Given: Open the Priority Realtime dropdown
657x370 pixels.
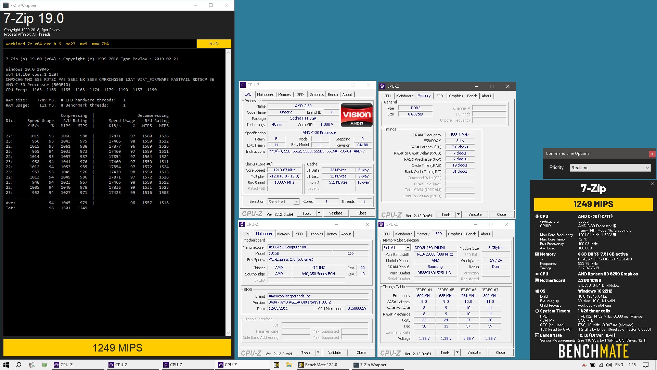Looking at the screenshot, I should (x=610, y=168).
